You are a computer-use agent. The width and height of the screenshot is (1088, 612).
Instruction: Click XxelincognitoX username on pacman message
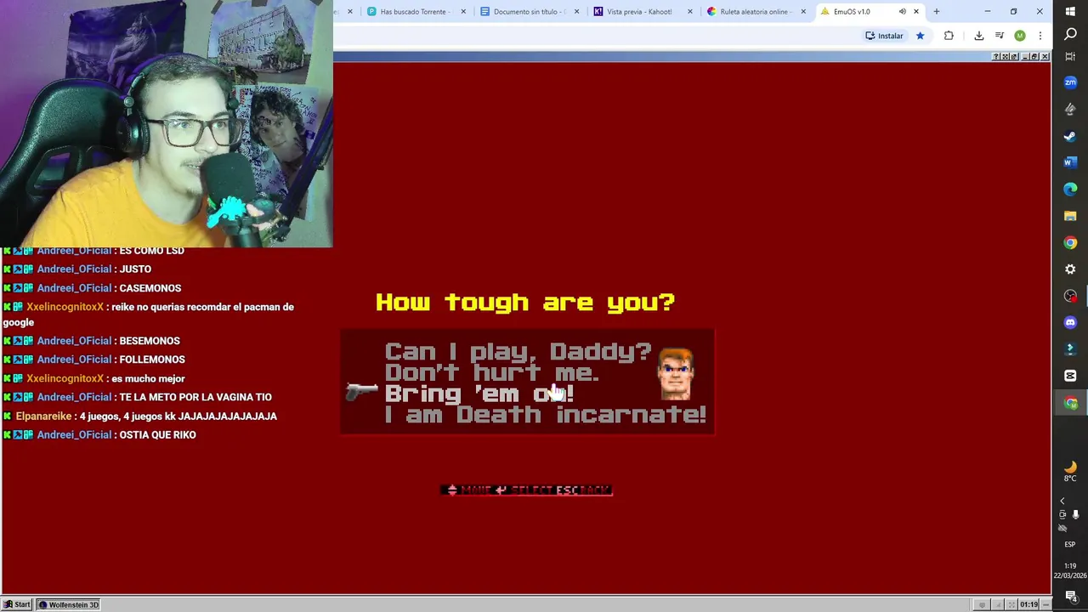65,307
